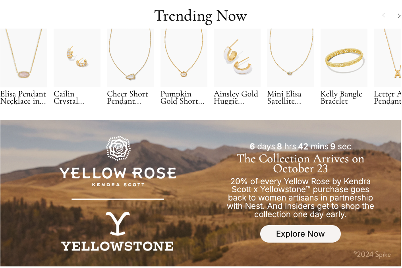The width and height of the screenshot is (402, 268).
Task: Click the Explore Now button
Action: (x=300, y=234)
